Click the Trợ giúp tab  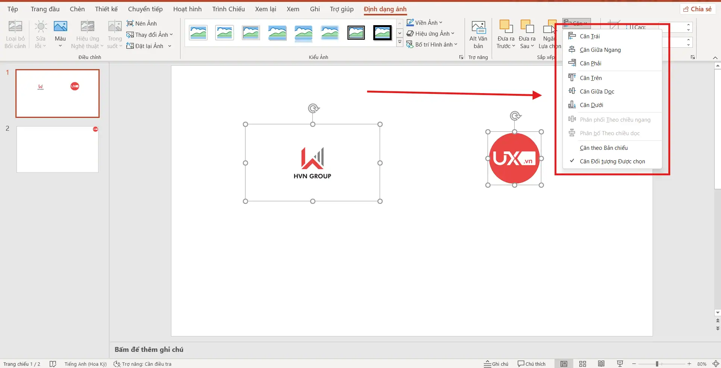pyautogui.click(x=342, y=9)
